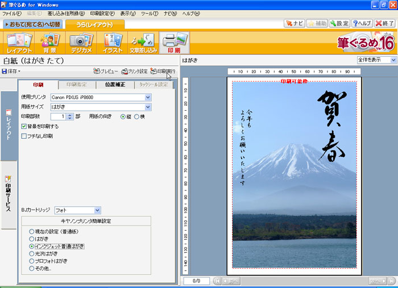Select 横 paper orientation

click(136, 116)
